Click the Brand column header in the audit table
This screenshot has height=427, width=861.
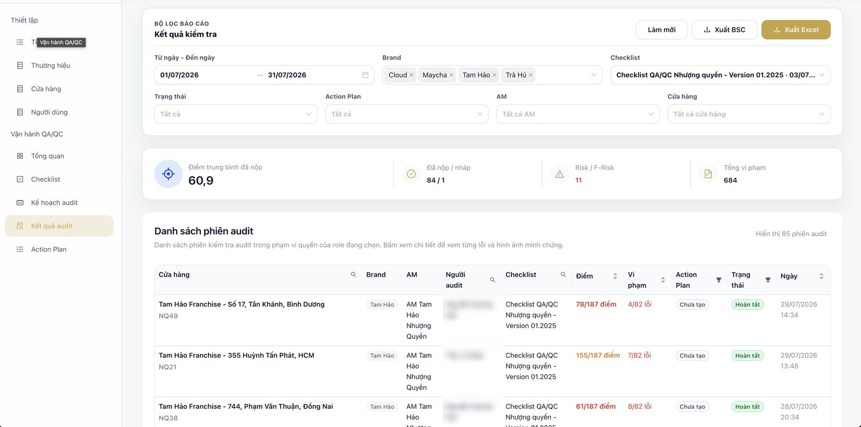tap(376, 275)
